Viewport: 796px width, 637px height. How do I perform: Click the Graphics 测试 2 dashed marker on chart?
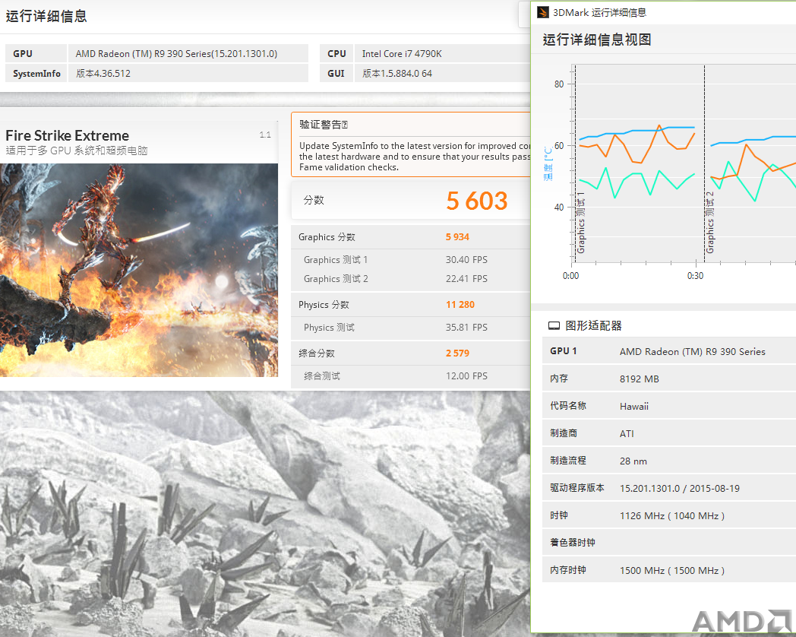(x=705, y=163)
